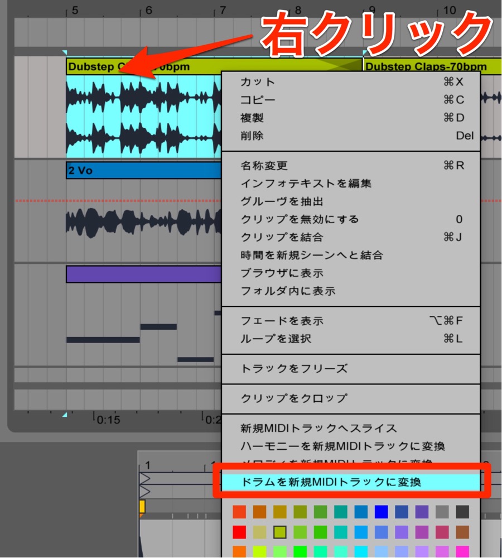The width and height of the screenshot is (502, 558).
Task: Click 複製 to duplicate the clip
Action: click(351, 118)
